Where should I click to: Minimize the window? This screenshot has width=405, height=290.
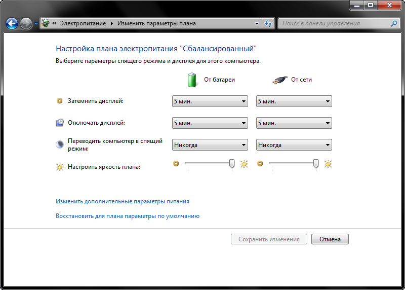[x=357, y=5]
